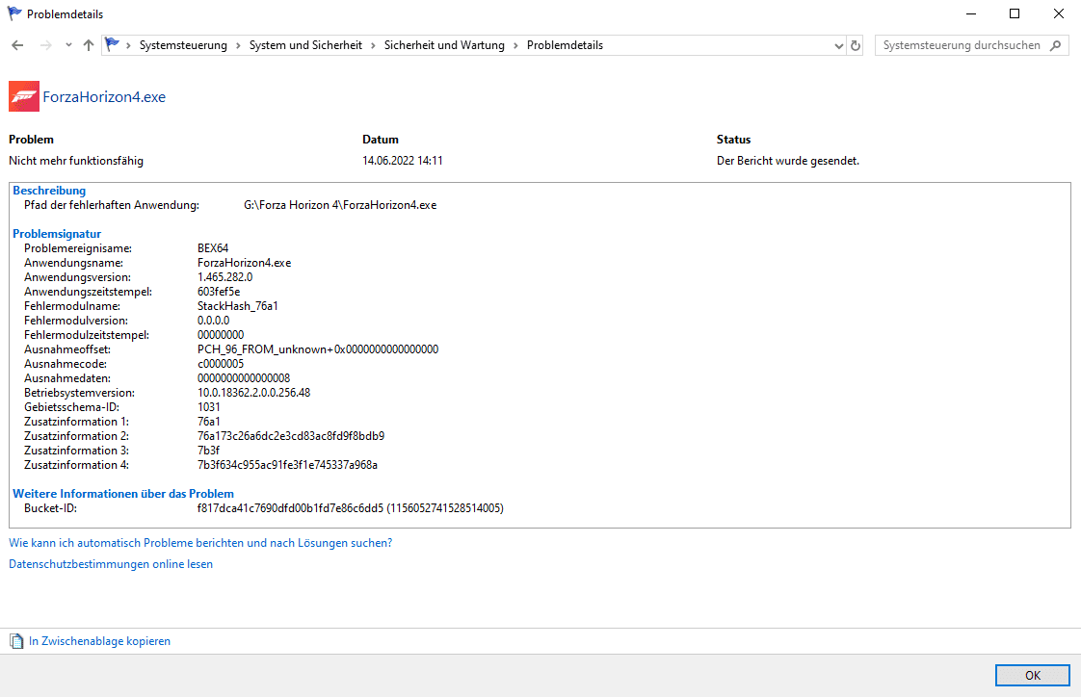Click status text Der Bericht wurde gesendet
1081x697 pixels.
(788, 161)
